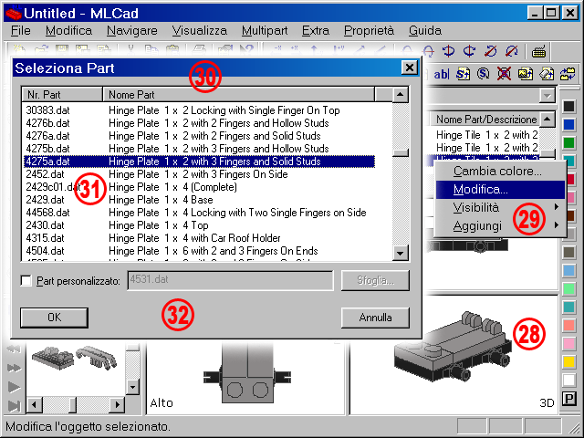Click the last red rotate Z-axis icon

pyautogui.click(x=512, y=51)
